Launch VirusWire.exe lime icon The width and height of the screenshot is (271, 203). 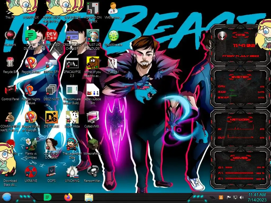coord(113,38)
